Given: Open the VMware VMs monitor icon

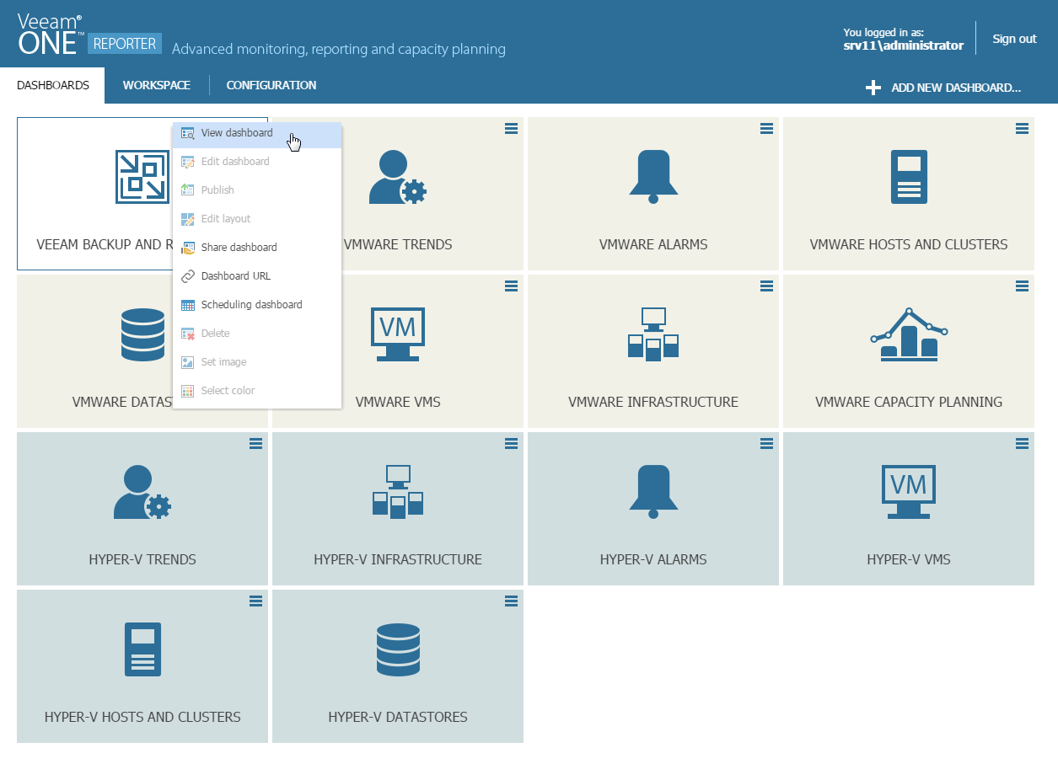Looking at the screenshot, I should click(398, 334).
